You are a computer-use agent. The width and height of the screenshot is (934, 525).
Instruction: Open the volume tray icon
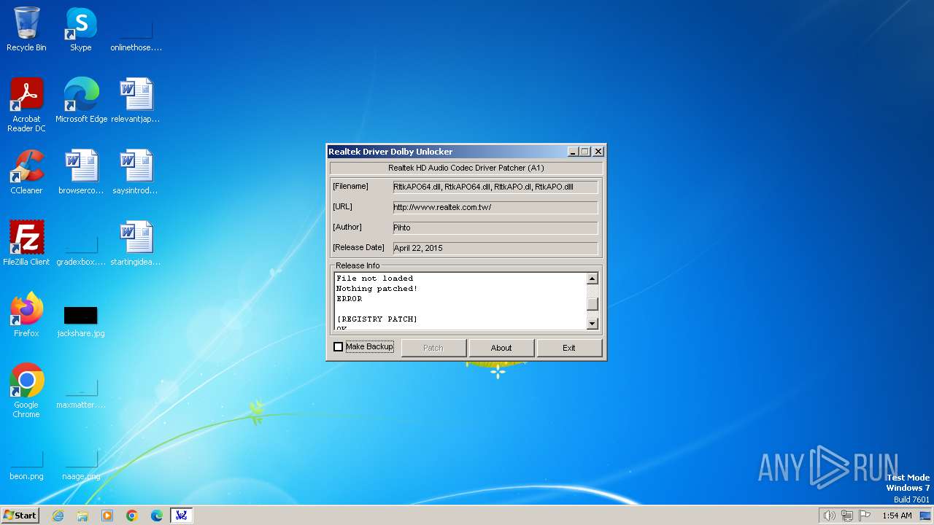[829, 516]
